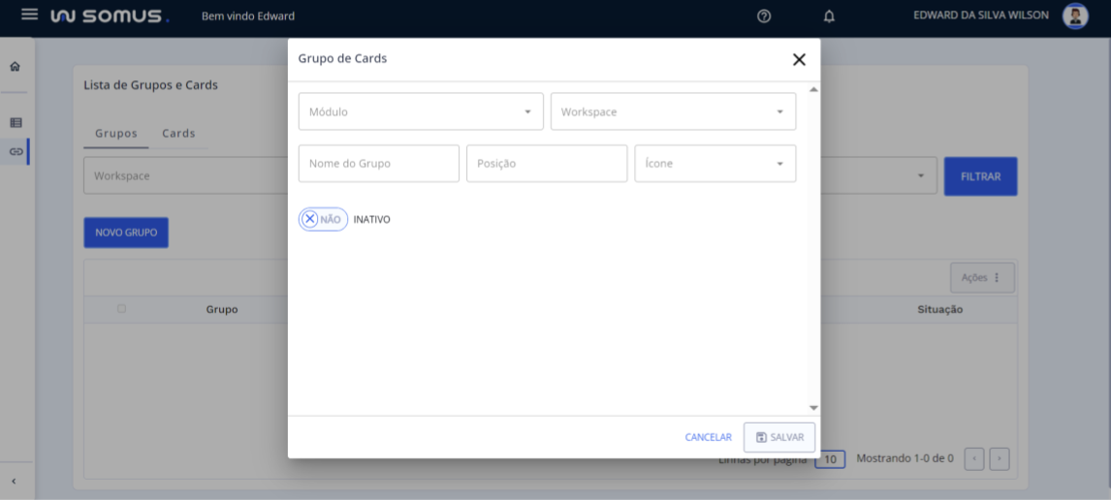
Task: Open the list icon in sidebar
Action: [16, 123]
